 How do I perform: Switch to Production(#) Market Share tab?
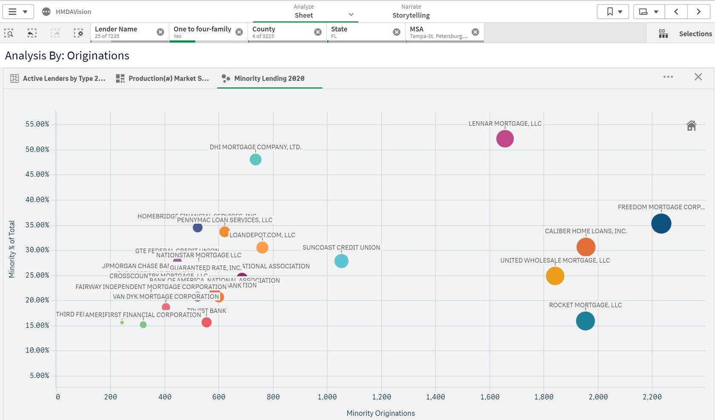pos(163,78)
